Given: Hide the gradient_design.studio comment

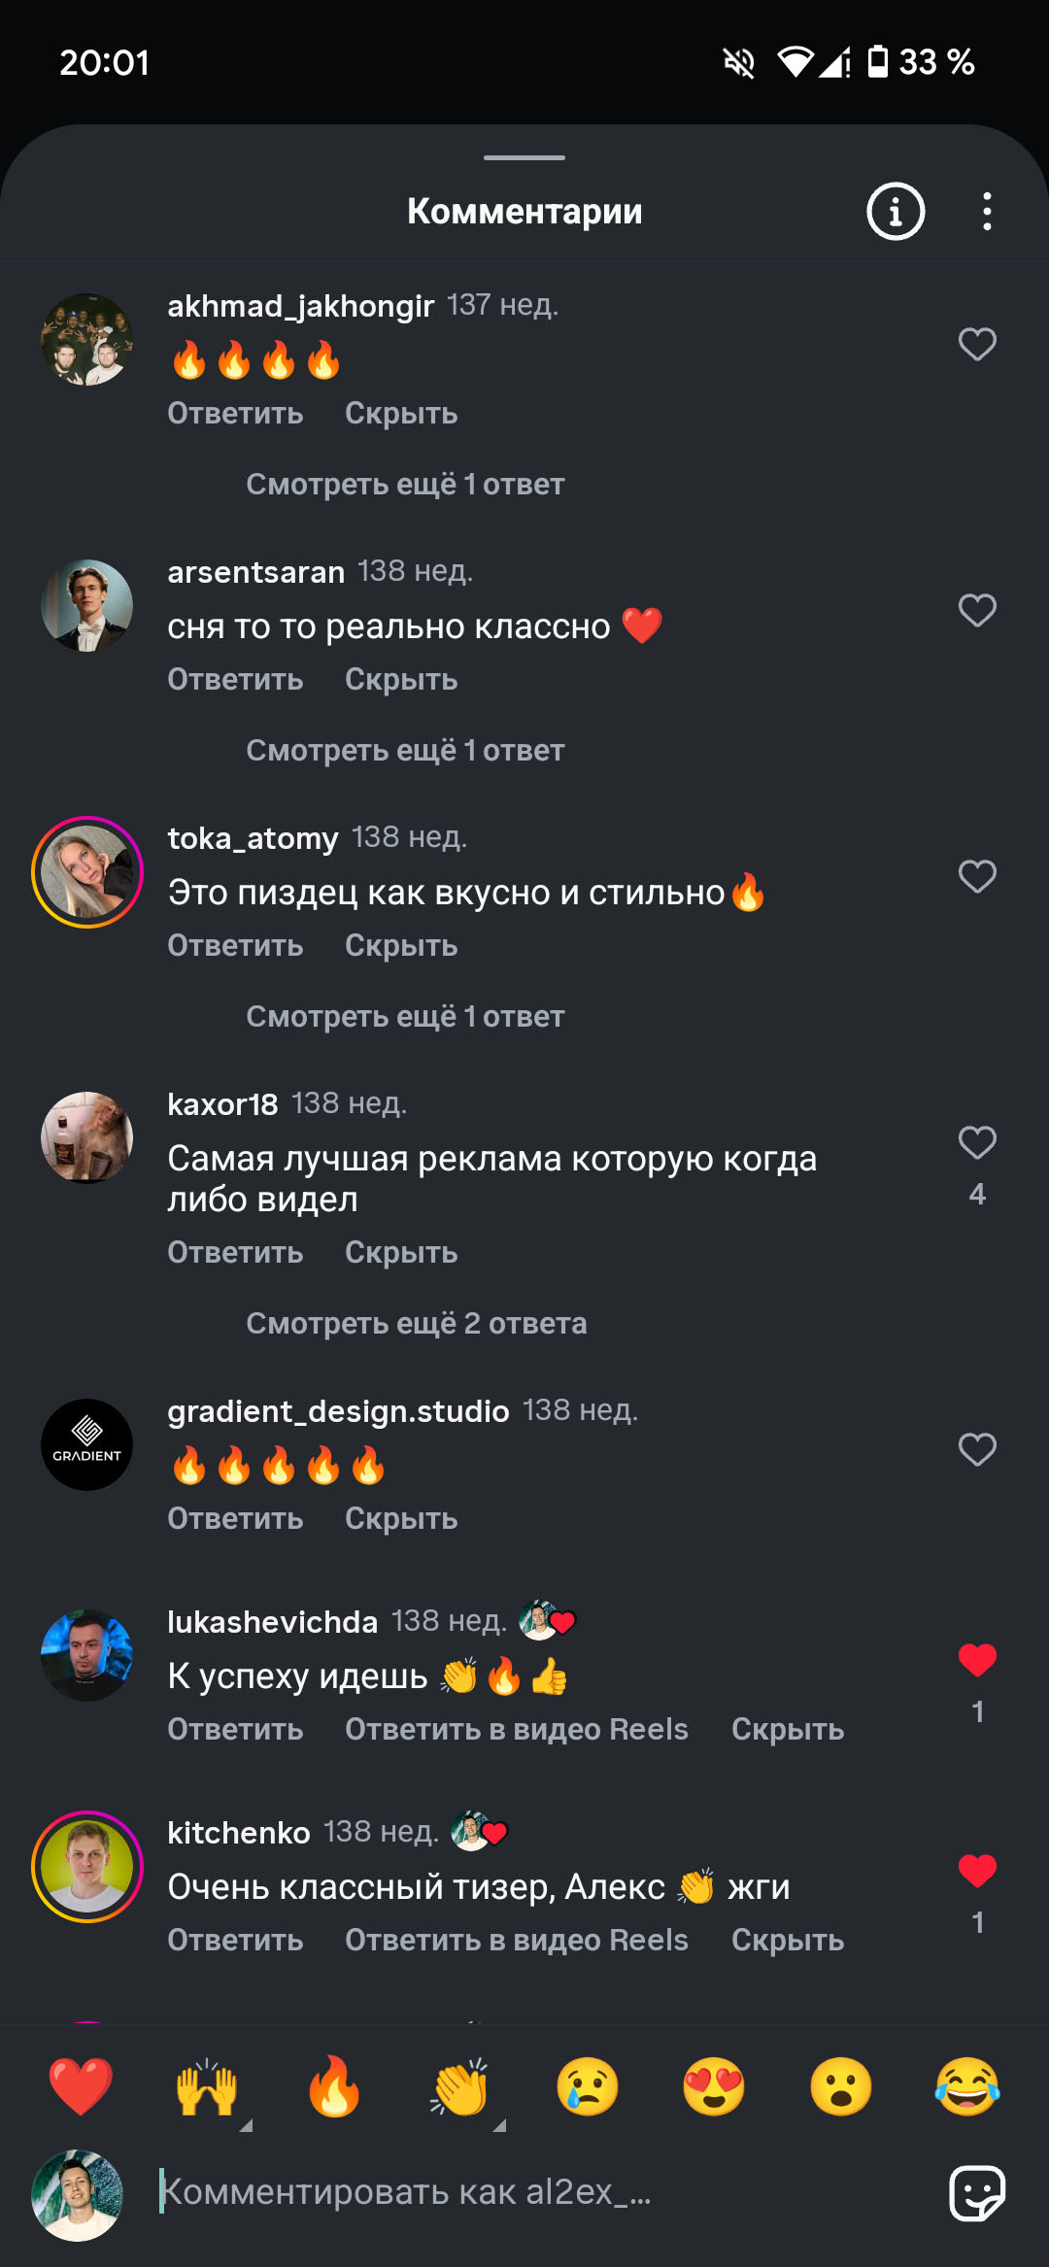Looking at the screenshot, I should click(x=401, y=1518).
